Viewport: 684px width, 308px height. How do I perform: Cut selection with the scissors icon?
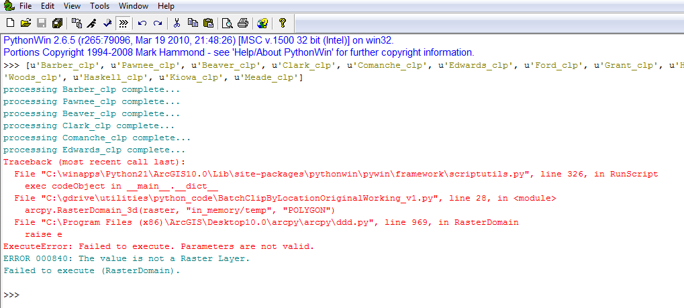pos(177,23)
